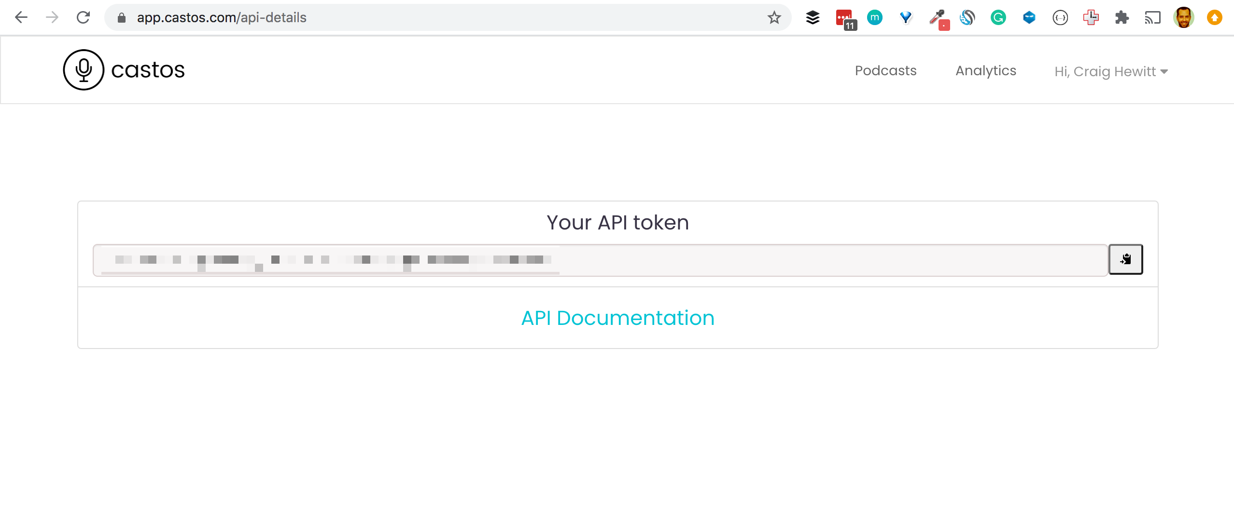The height and width of the screenshot is (511, 1234).
Task: Click the castos wordmark text
Action: 148,70
